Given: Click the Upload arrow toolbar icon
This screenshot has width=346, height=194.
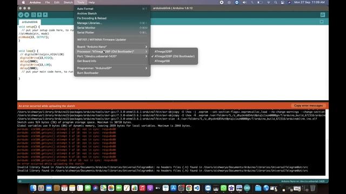Looking at the screenshot, I should click(26, 15).
